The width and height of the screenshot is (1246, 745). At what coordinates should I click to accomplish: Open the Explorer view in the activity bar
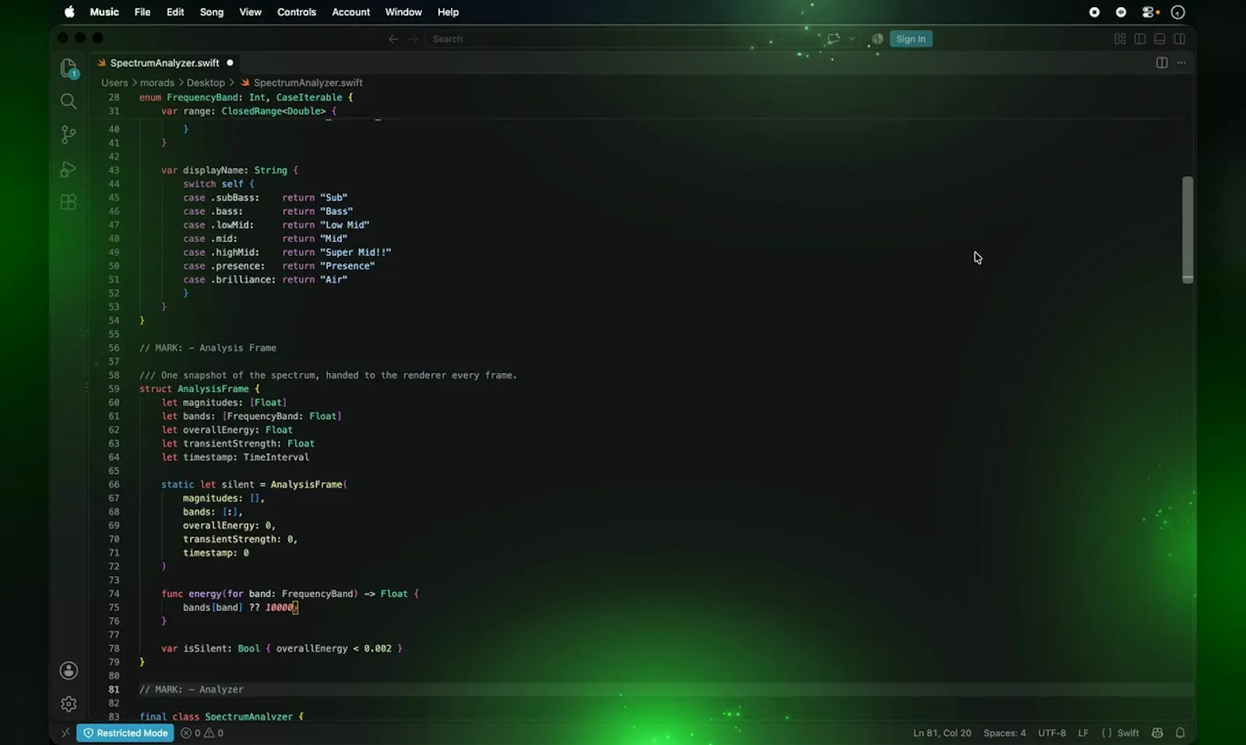click(x=69, y=68)
